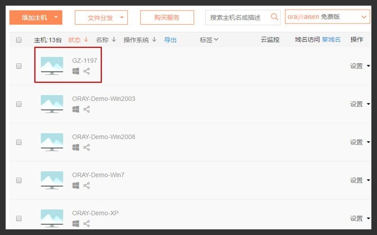Check the GZ-1197 row checkbox
Viewport: 377px width, 235px height.
tap(19, 66)
